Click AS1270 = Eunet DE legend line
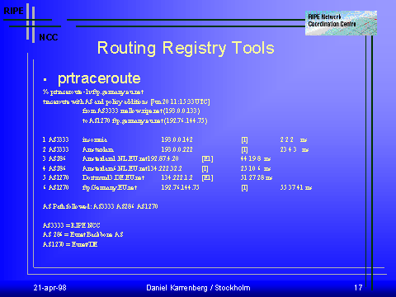The height and width of the screenshot is (297, 396). pos(70,244)
